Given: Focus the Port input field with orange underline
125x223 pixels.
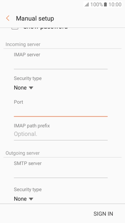Looking at the screenshot, I should (x=61, y=112).
